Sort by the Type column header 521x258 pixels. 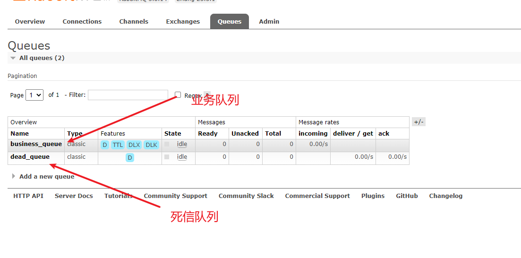click(75, 134)
